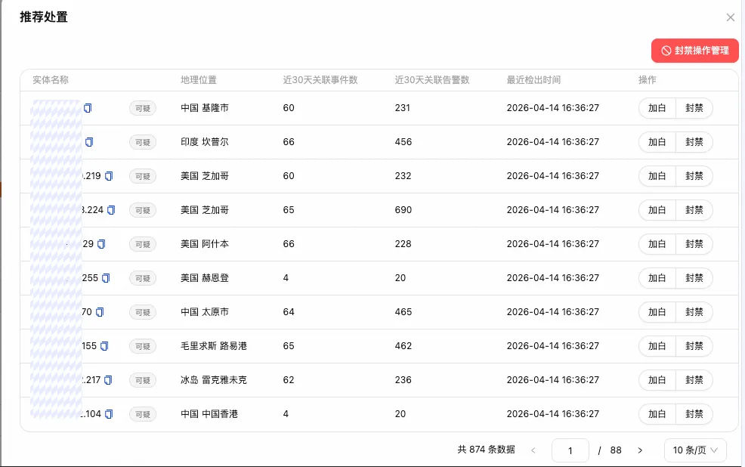Click the 近30天关联告警数 column header

coord(432,80)
